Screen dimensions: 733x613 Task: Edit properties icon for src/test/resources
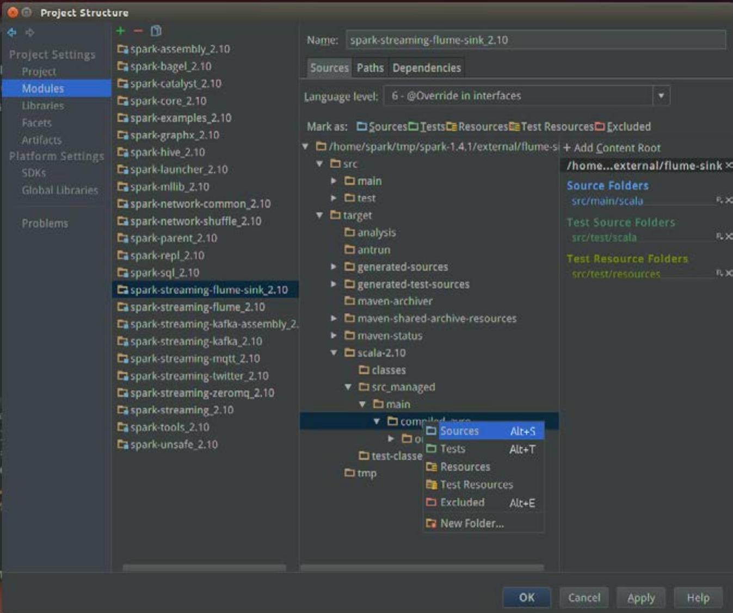[719, 273]
